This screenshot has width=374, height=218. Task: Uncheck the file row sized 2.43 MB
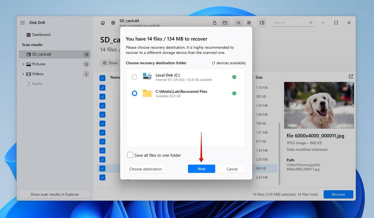tap(102, 177)
